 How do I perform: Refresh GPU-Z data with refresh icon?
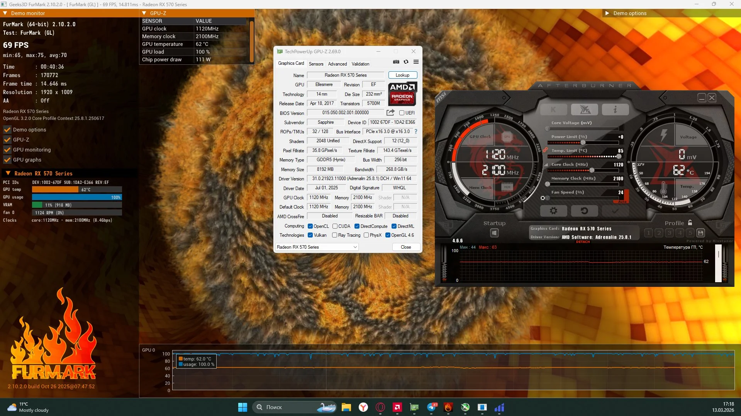(406, 62)
